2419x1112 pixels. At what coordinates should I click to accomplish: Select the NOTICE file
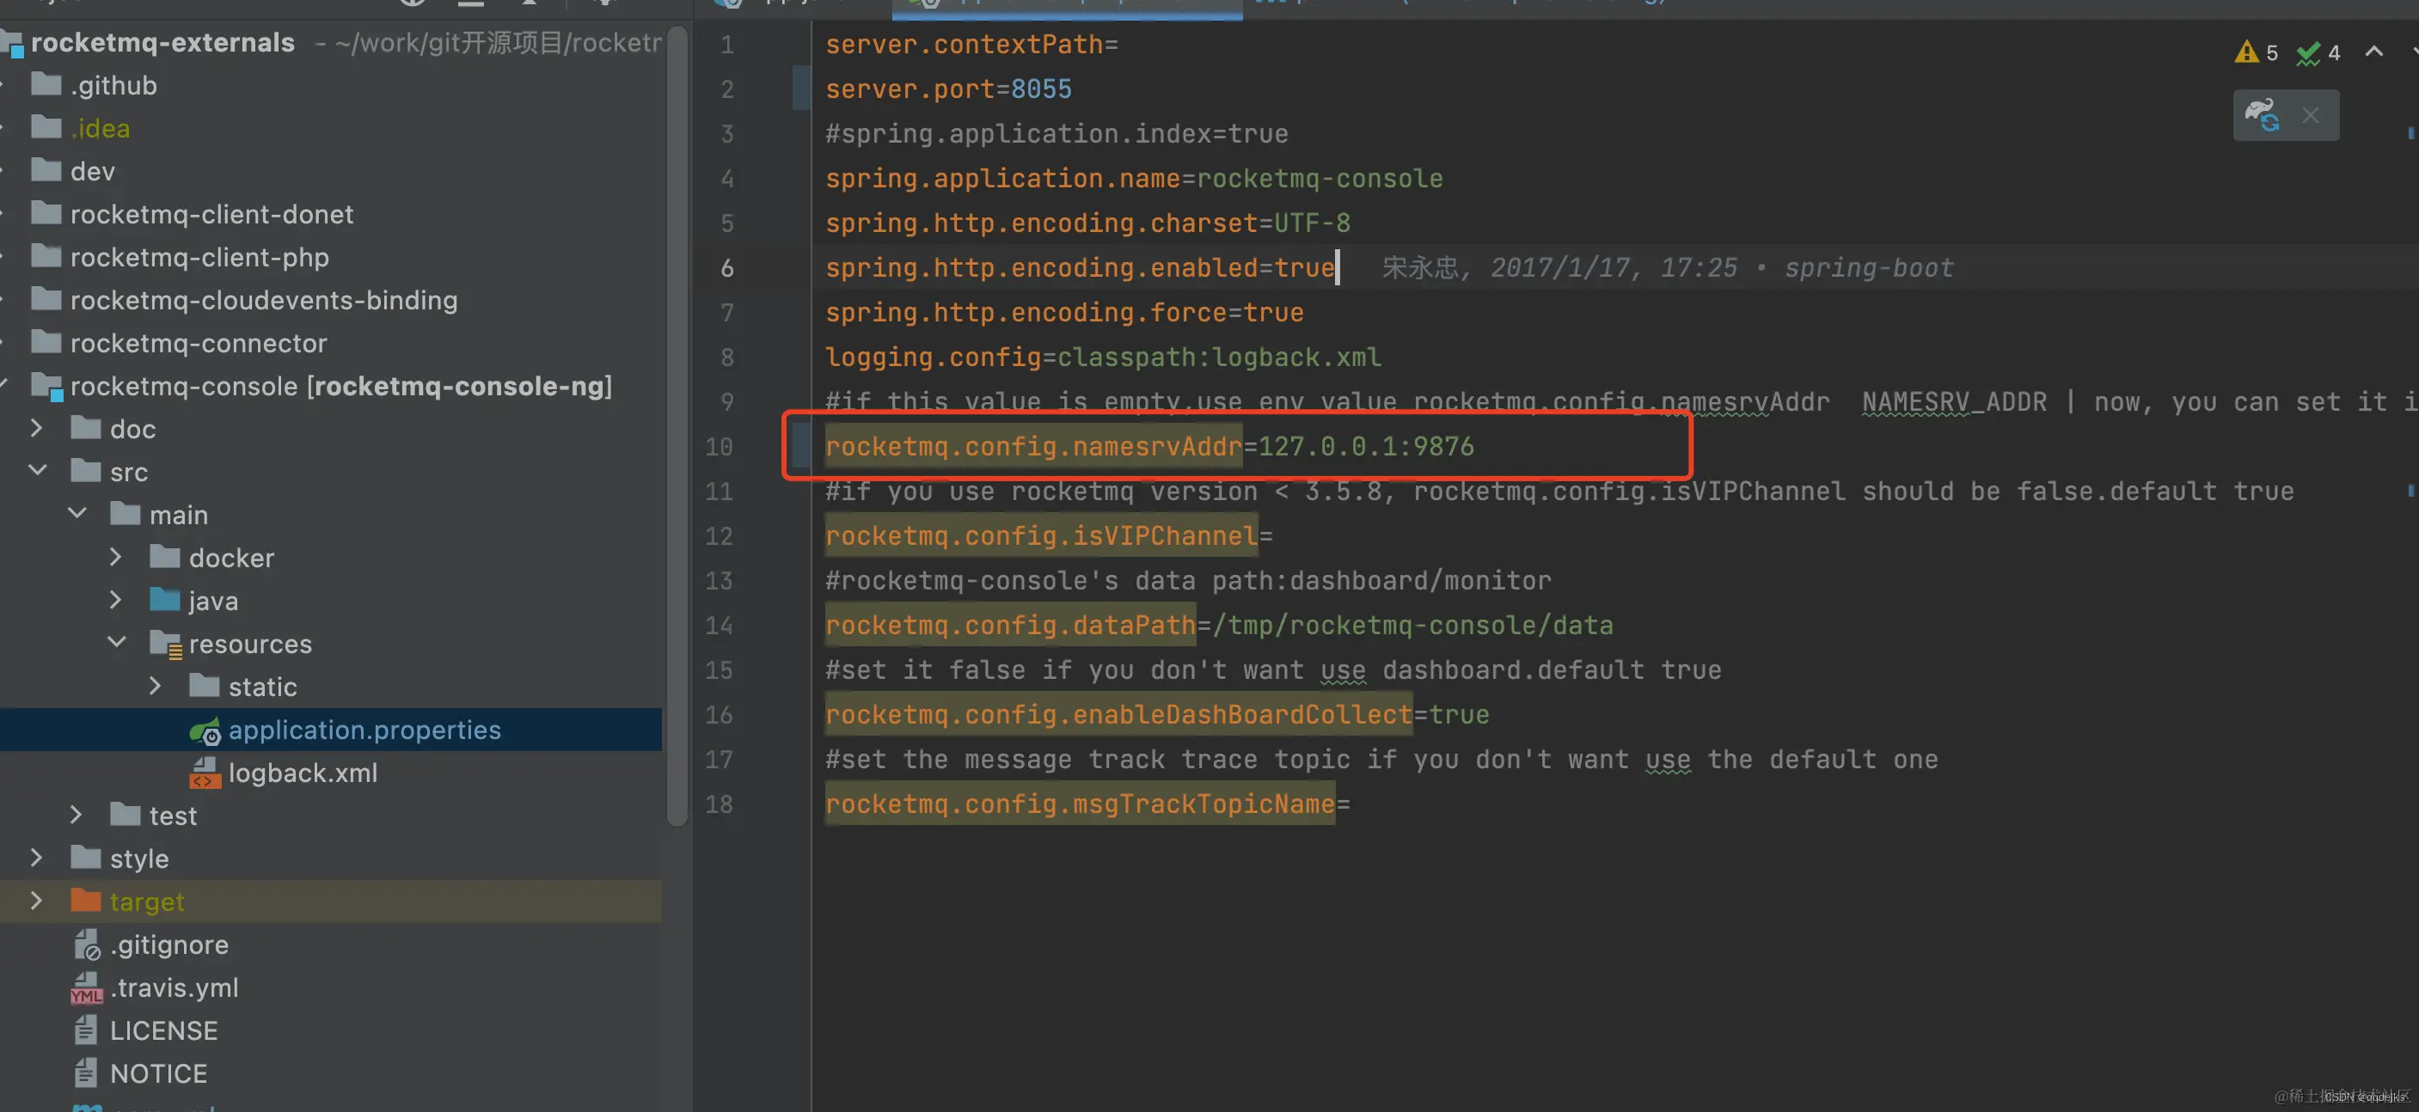click(x=158, y=1073)
